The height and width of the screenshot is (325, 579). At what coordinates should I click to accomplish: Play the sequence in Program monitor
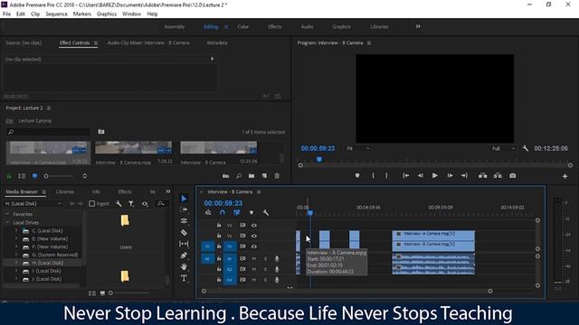pyautogui.click(x=434, y=176)
